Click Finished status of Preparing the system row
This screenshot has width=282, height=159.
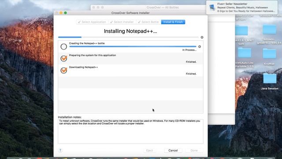click(x=191, y=62)
